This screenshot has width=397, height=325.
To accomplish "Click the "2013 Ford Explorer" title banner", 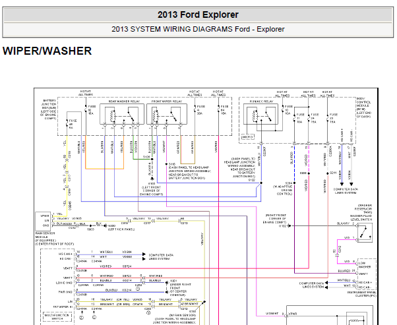I will (198, 15).
